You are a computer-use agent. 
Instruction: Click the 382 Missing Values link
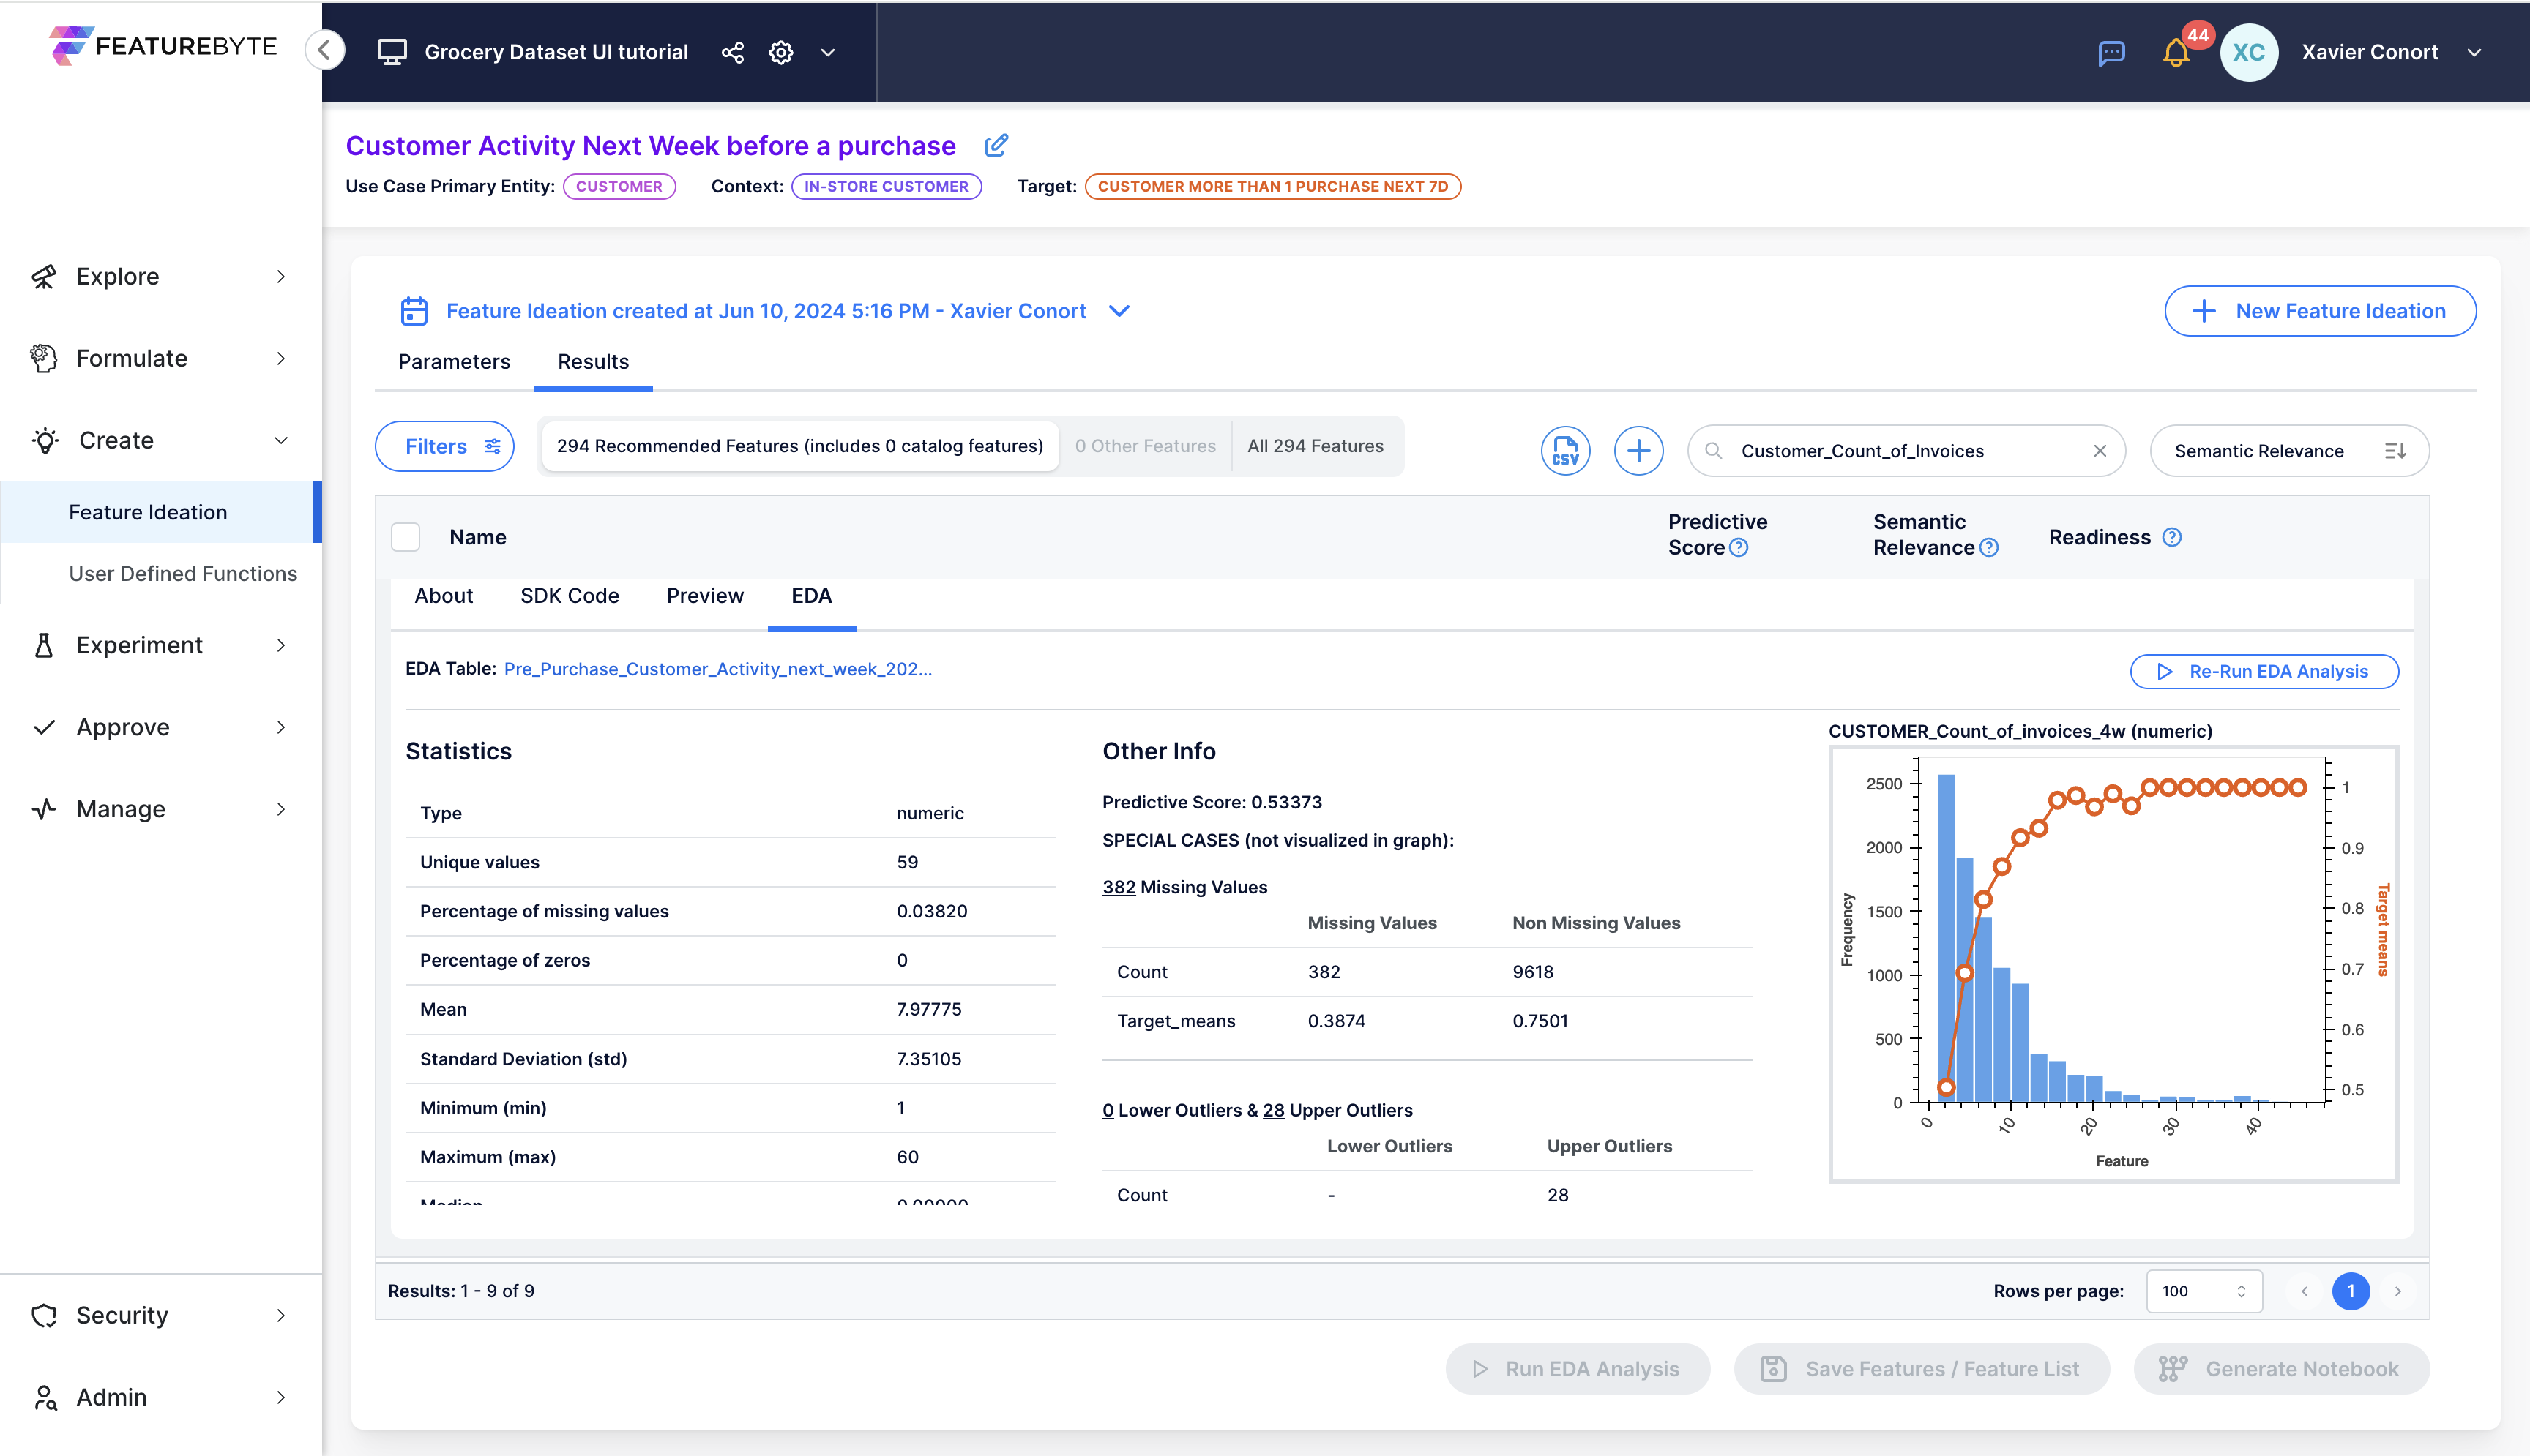1119,887
